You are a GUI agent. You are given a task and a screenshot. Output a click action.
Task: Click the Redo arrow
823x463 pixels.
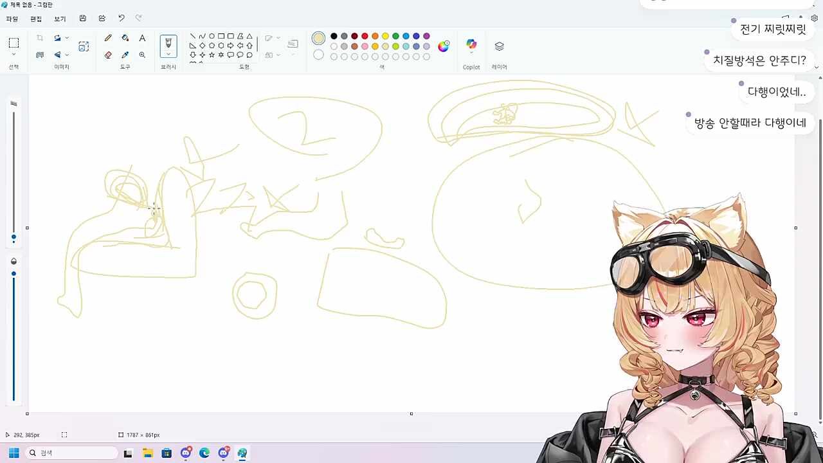coord(138,19)
